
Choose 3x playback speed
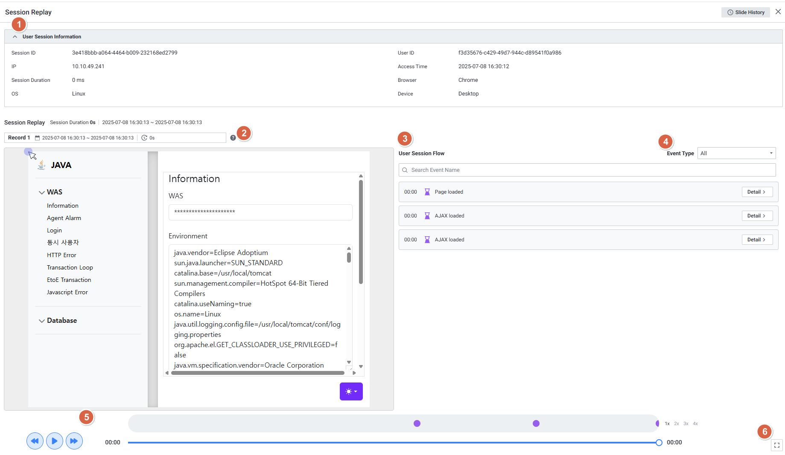[x=686, y=423]
